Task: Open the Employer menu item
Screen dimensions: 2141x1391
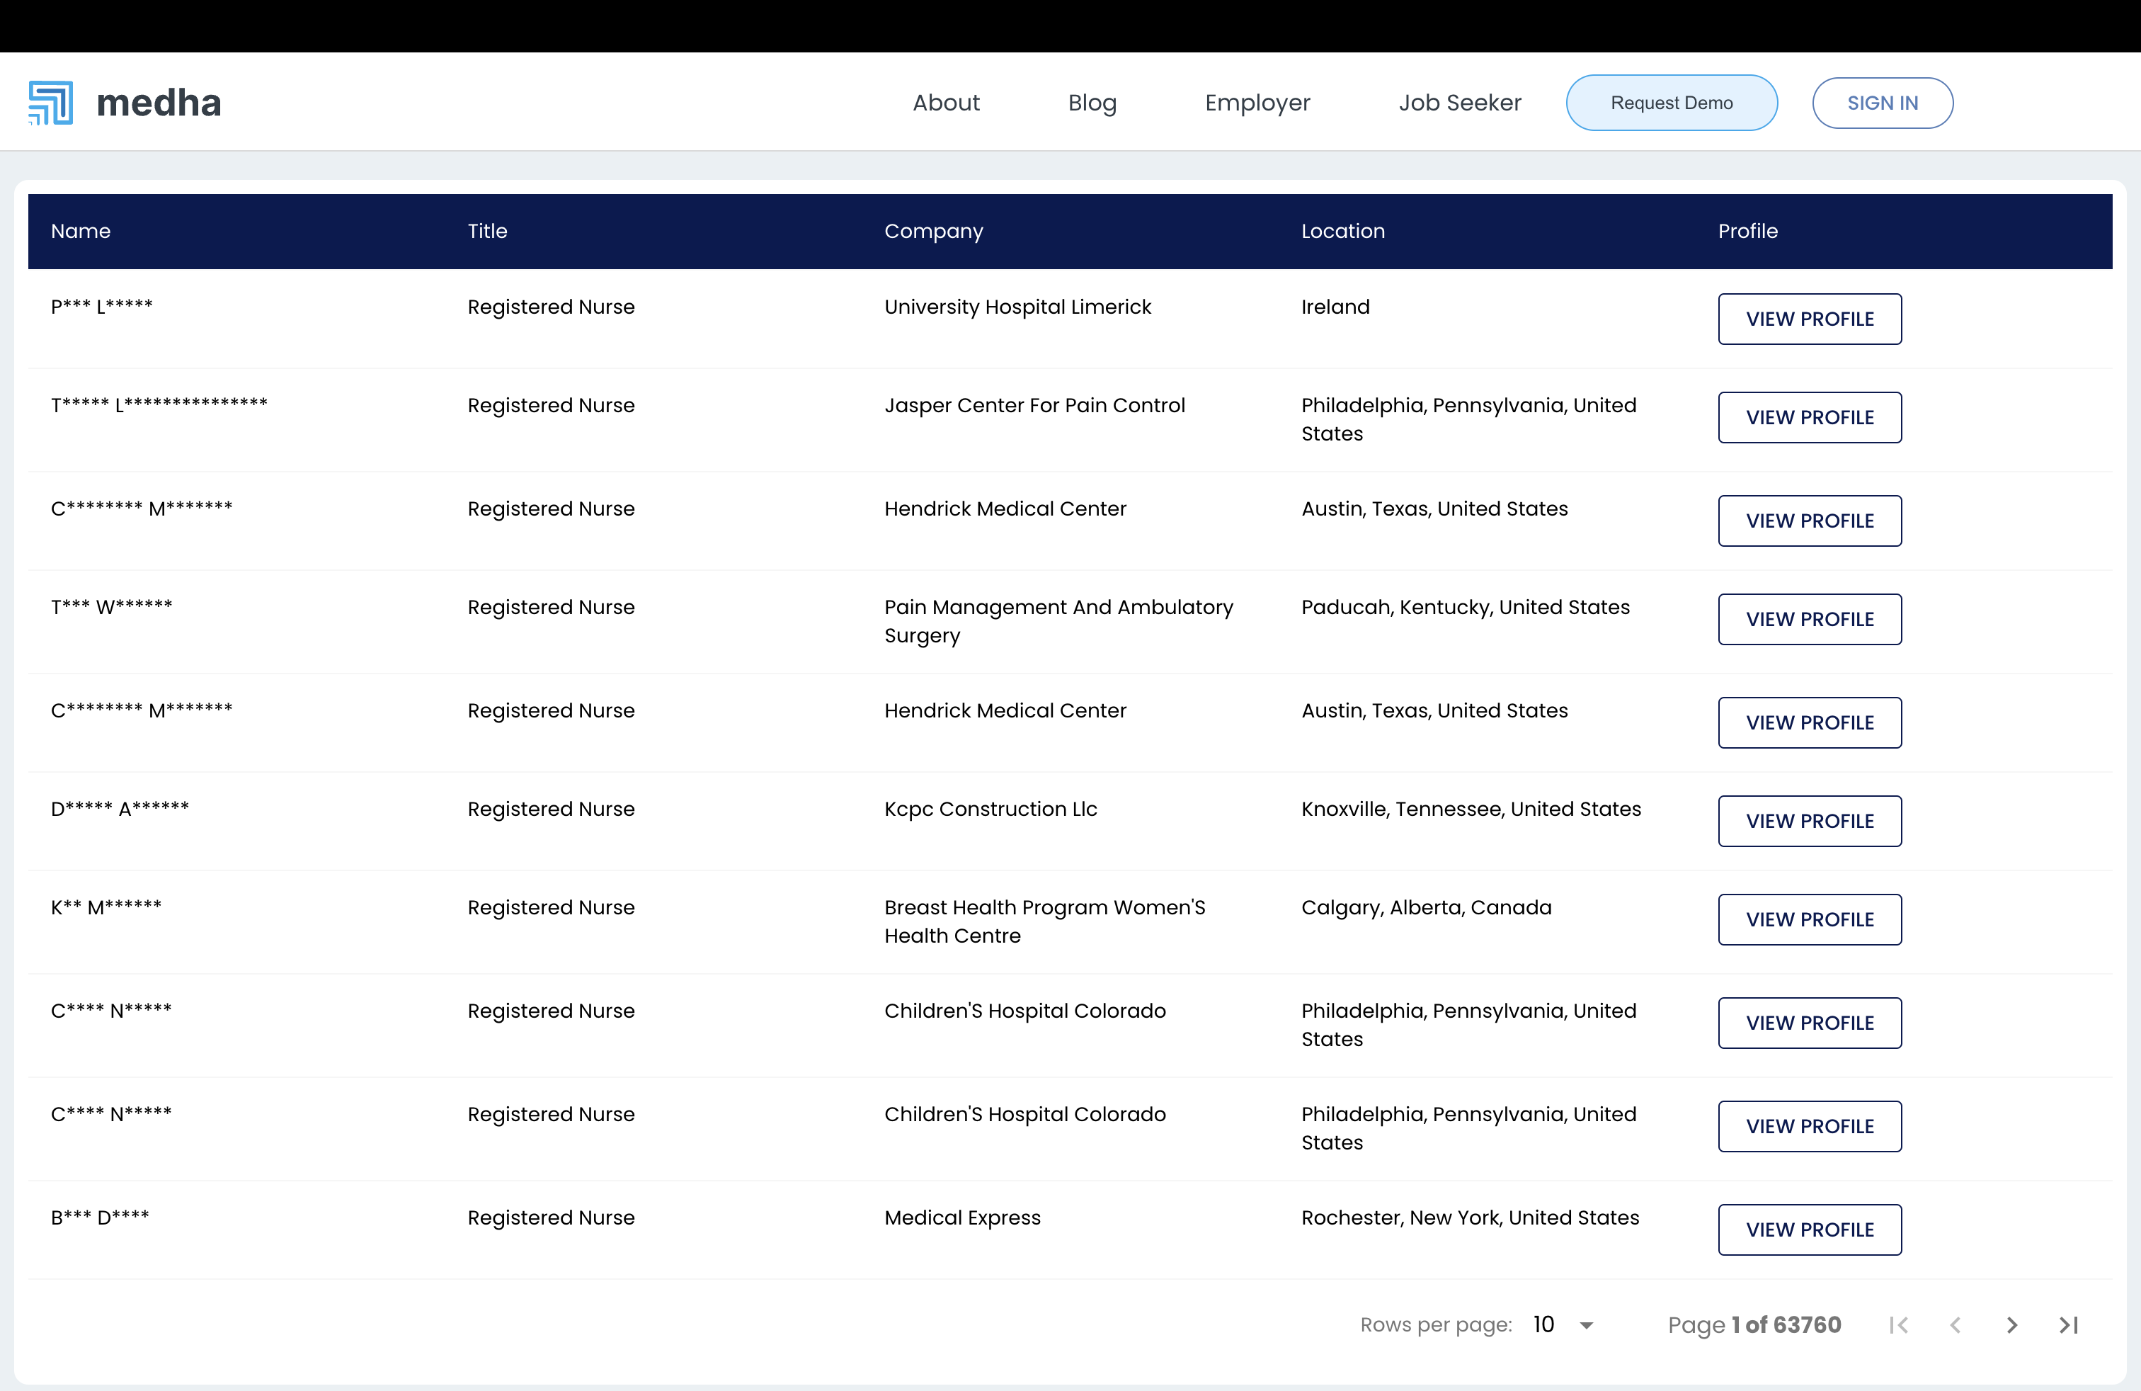Action: (x=1257, y=103)
